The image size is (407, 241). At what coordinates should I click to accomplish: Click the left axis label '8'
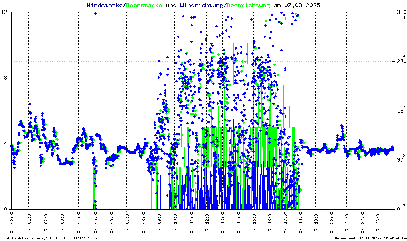click(x=6, y=78)
